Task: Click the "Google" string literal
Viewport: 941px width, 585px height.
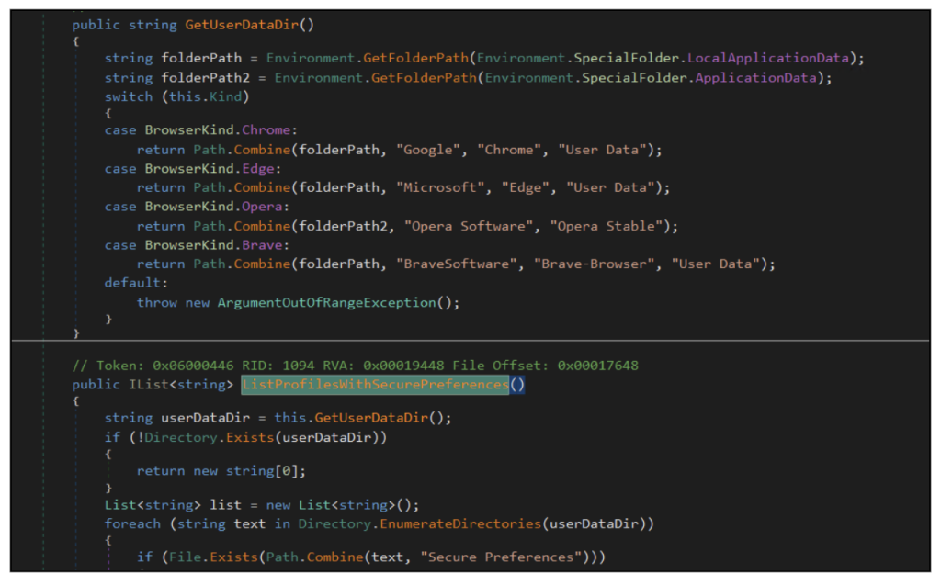Action: (428, 150)
